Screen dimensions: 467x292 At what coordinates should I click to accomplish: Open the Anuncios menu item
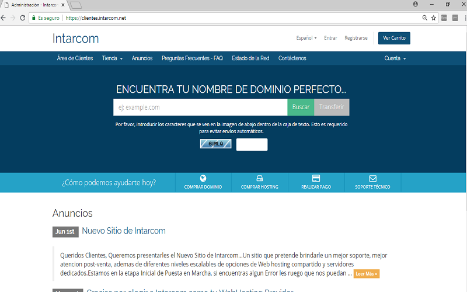pyautogui.click(x=142, y=58)
